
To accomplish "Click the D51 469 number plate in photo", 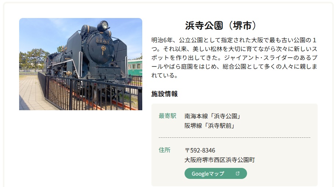I will [x=103, y=41].
